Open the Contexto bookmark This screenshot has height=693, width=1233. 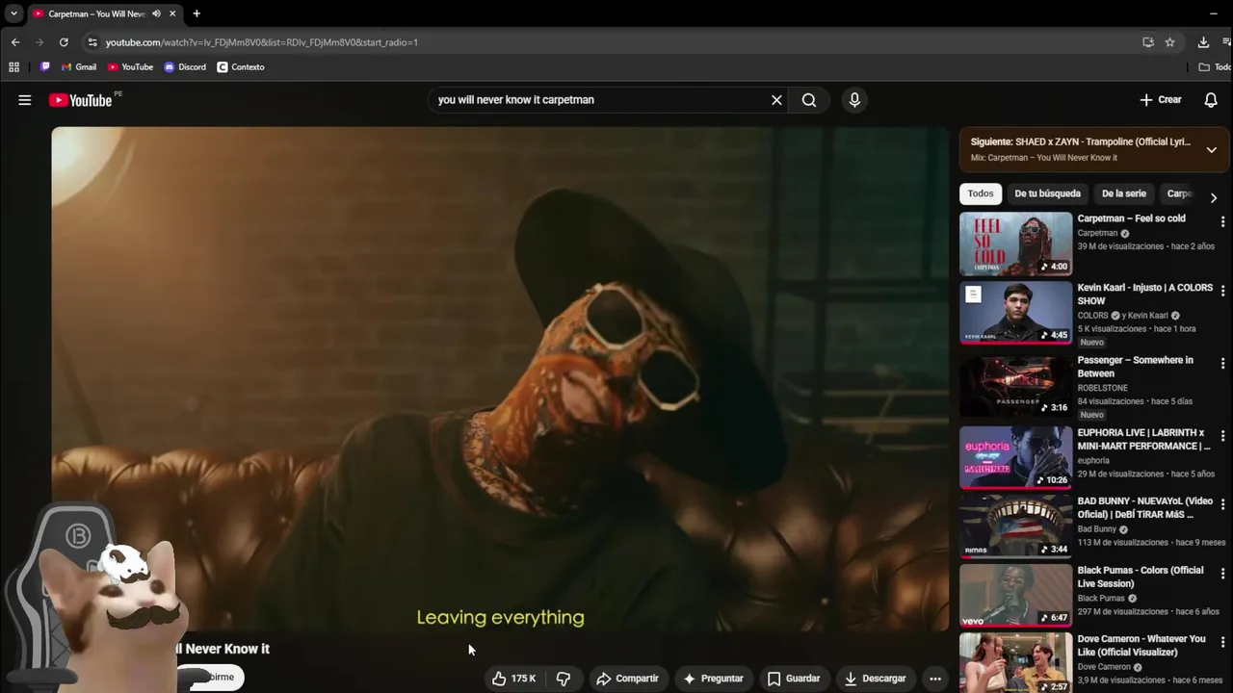point(241,67)
